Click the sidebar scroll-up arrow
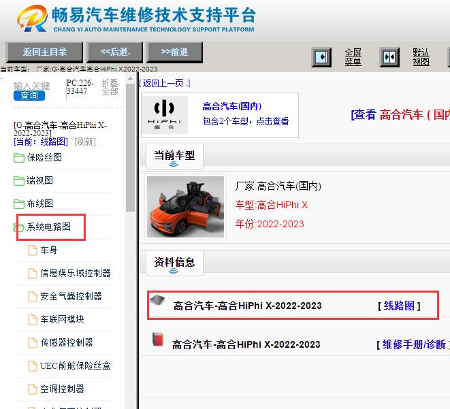The height and width of the screenshot is (409, 450). point(130,78)
